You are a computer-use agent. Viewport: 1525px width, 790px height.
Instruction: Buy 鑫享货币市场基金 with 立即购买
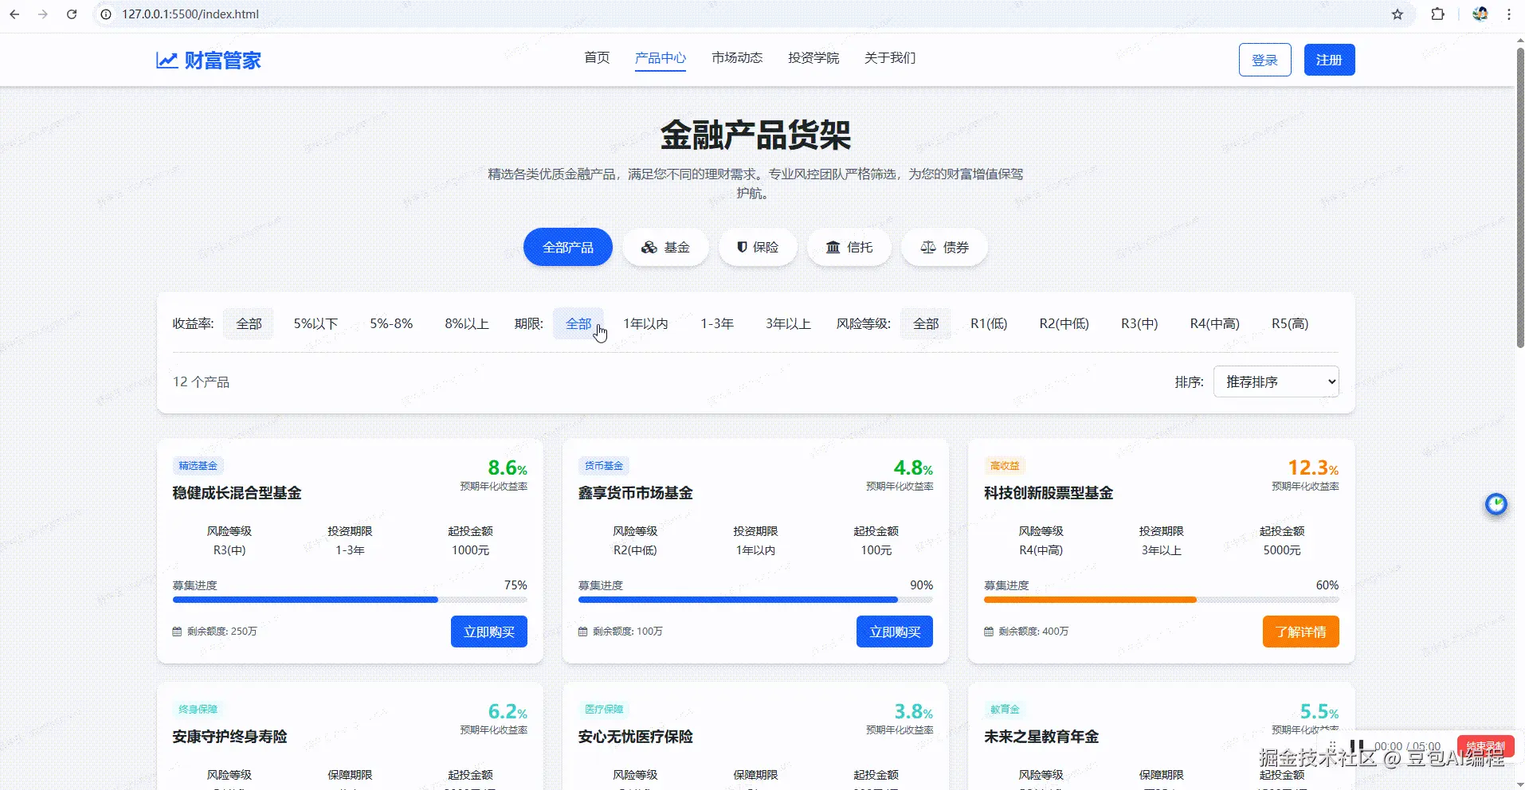[895, 632]
